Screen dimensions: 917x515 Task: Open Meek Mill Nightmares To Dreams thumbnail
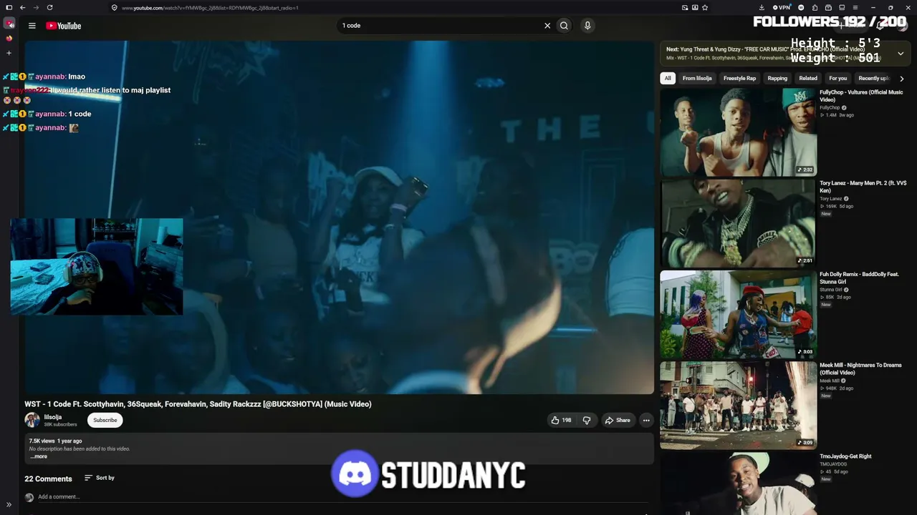[x=738, y=405]
